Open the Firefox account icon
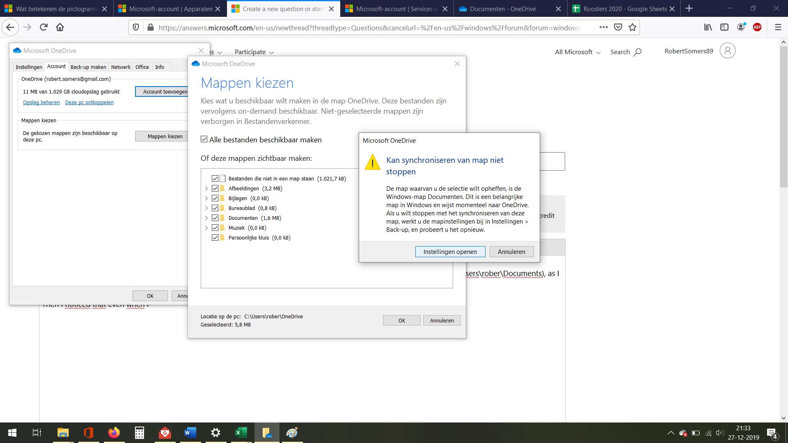This screenshot has width=788, height=443. (x=741, y=27)
